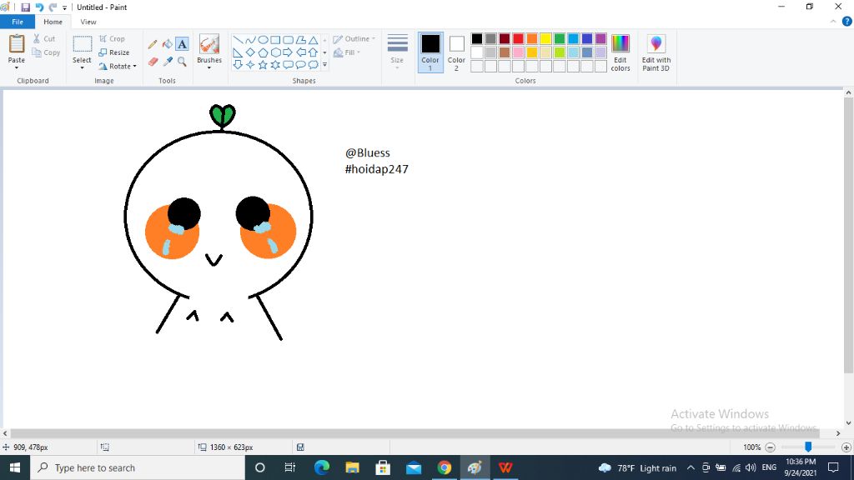Click the Windows search box
The width and height of the screenshot is (854, 480).
(x=138, y=467)
